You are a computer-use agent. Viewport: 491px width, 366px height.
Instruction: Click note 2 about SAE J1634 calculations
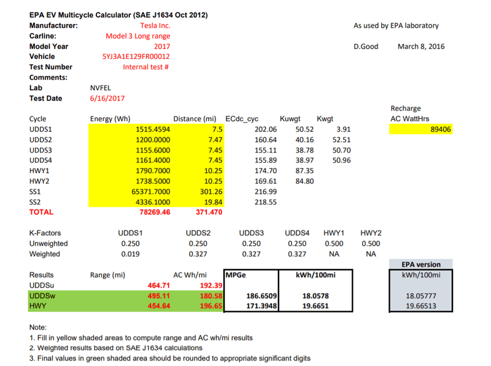[116, 348]
